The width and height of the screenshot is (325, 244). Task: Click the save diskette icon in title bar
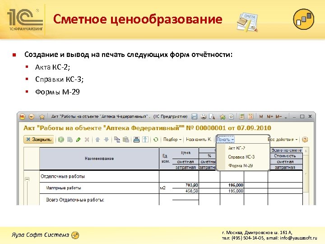(x=194, y=117)
